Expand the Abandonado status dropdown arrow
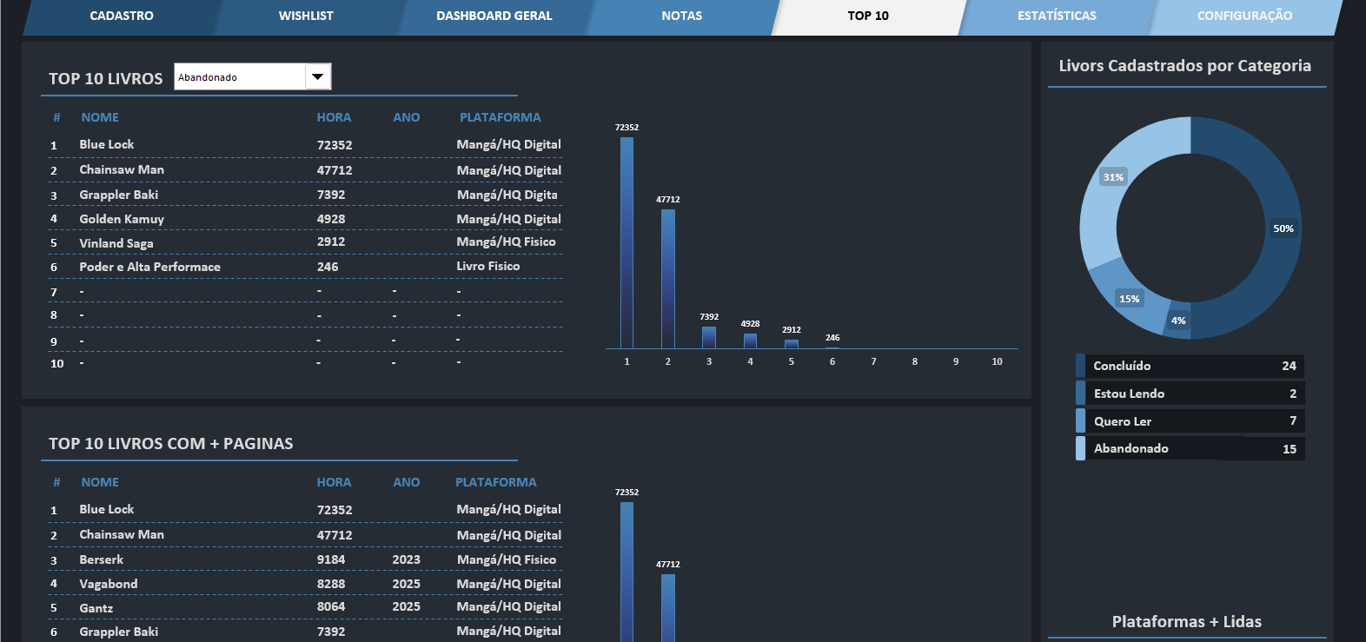The height and width of the screenshot is (642, 1366). click(x=318, y=76)
